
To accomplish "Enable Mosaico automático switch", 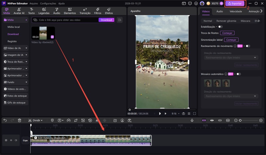I will 238,74.
